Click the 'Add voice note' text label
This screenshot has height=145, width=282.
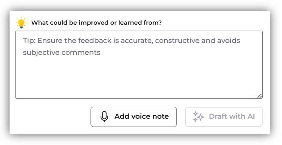[x=141, y=116]
